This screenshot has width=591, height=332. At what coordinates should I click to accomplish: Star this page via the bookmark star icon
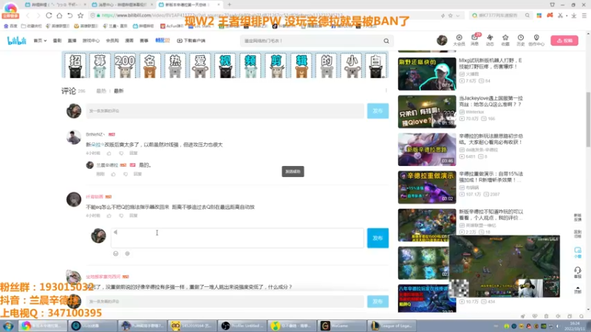pyautogui.click(x=81, y=15)
